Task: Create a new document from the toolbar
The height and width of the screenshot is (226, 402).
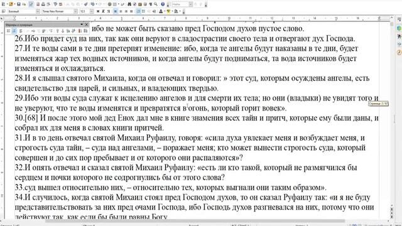Action: 3,4
